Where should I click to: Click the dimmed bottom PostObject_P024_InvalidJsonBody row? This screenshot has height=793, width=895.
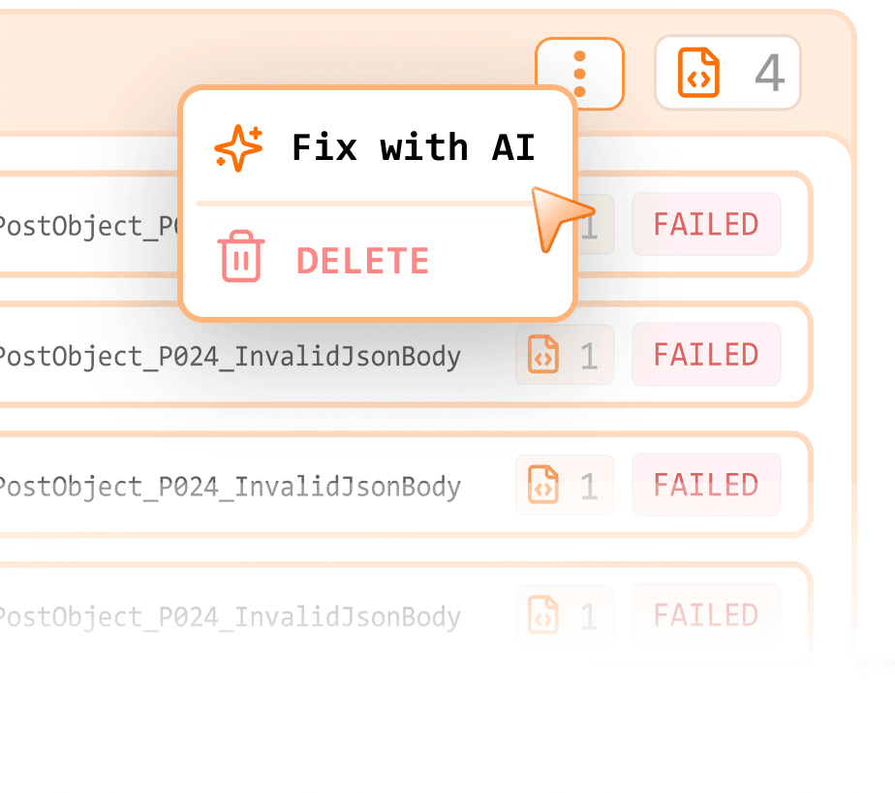click(x=229, y=616)
